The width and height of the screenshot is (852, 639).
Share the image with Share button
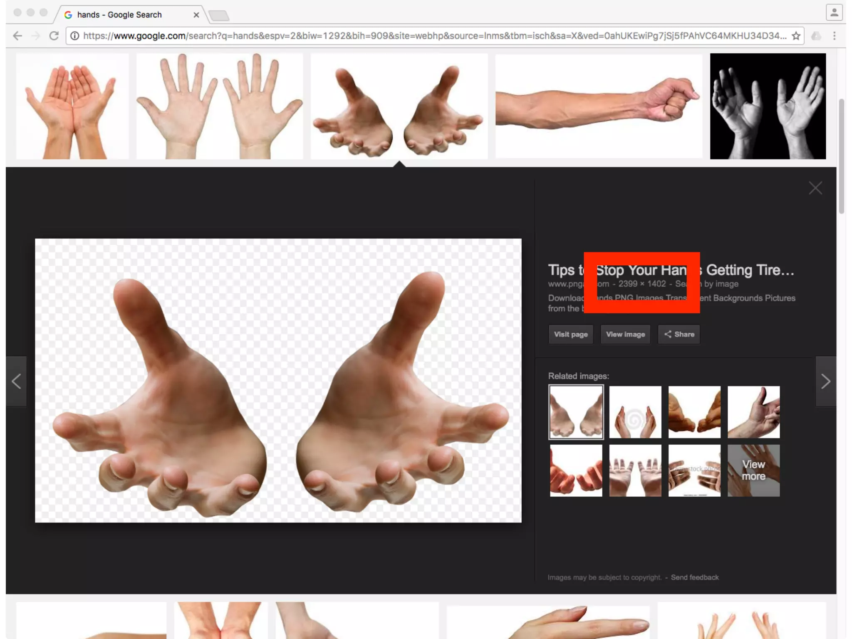[679, 334]
